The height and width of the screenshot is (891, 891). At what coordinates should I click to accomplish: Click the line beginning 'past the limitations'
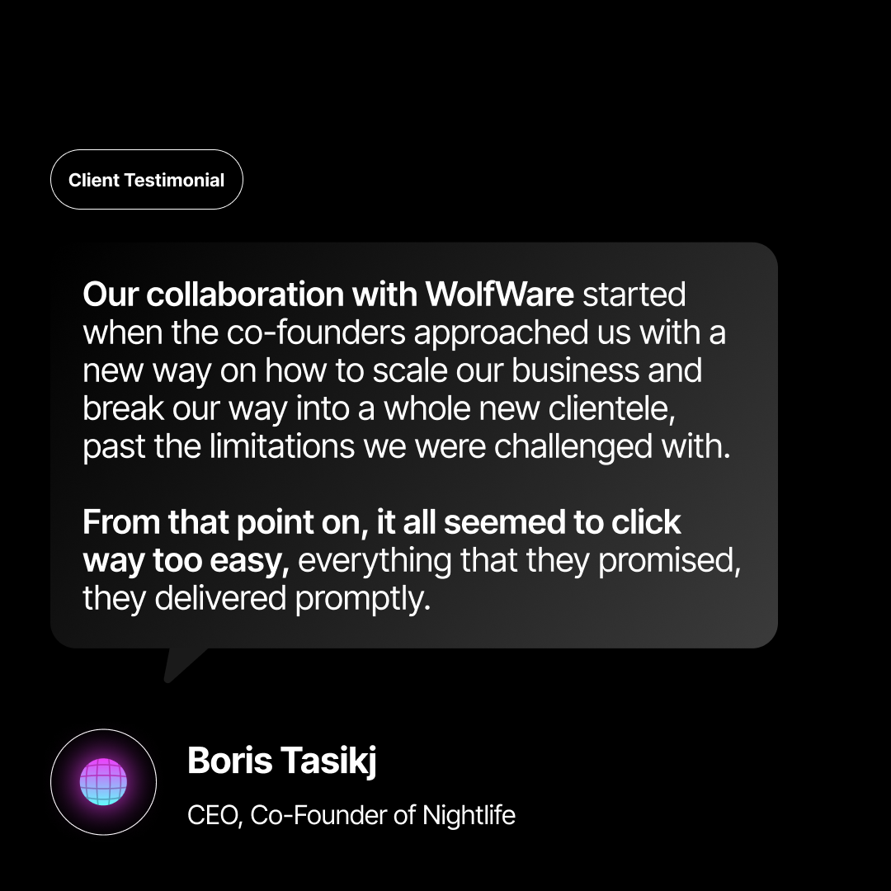[x=407, y=446]
